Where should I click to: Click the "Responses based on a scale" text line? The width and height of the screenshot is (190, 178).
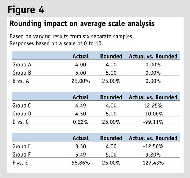[58, 44]
